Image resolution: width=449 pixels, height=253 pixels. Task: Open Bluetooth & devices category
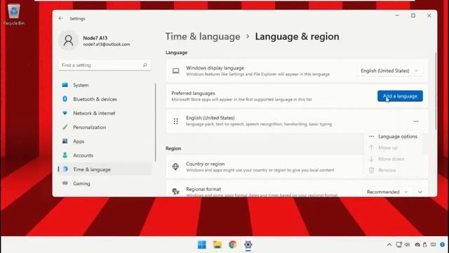point(105,99)
